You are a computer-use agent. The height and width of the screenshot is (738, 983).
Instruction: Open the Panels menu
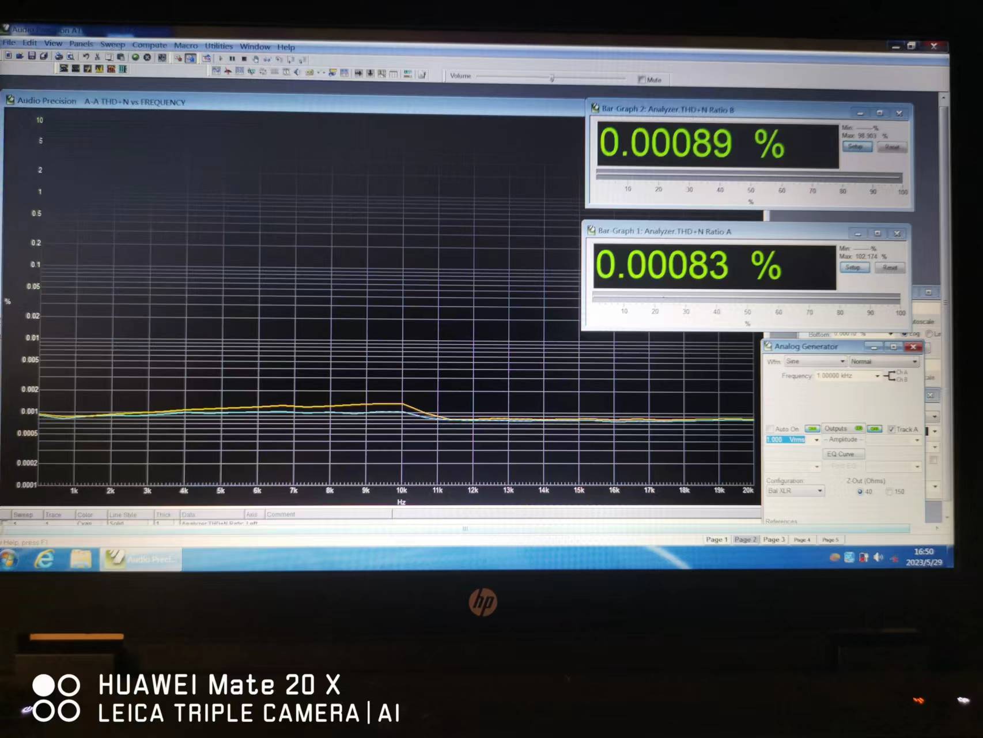[x=81, y=43]
